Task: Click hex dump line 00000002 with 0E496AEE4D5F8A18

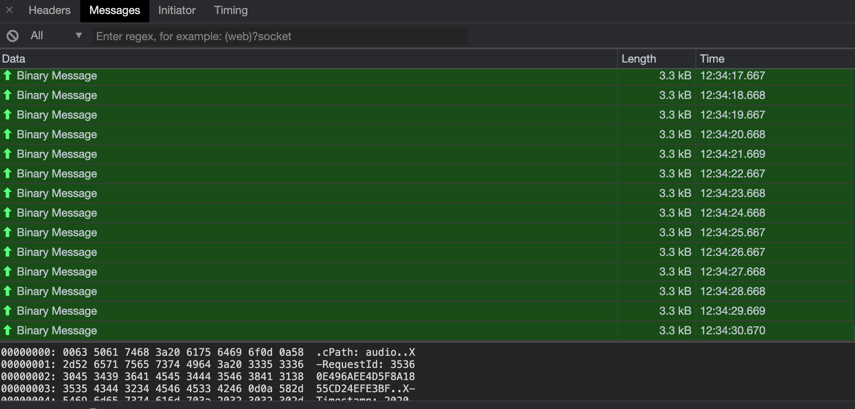Action: (x=208, y=377)
